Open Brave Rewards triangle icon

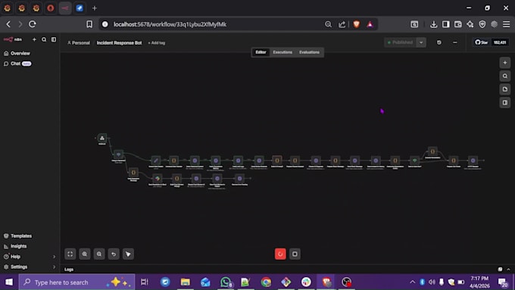[370, 24]
